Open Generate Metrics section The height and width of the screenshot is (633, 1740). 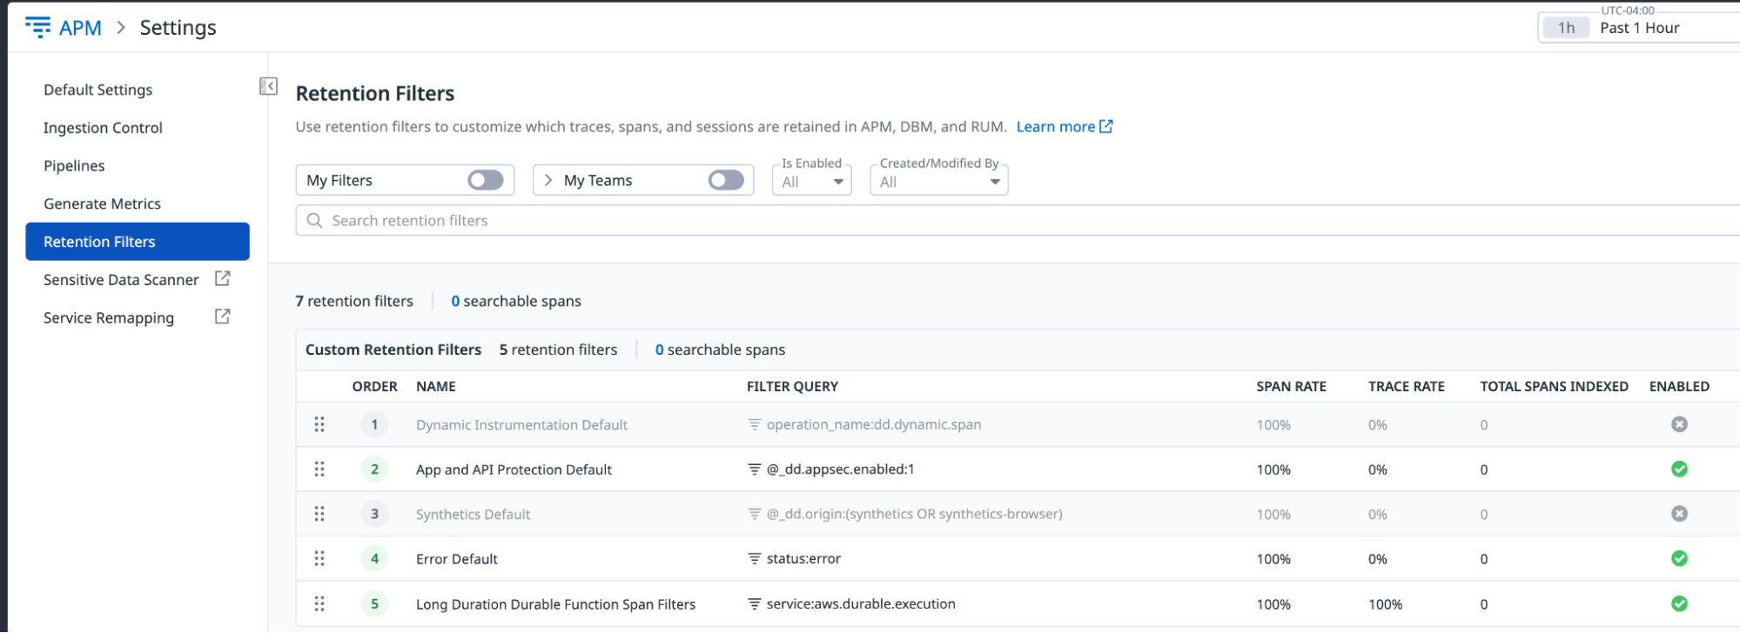click(102, 203)
